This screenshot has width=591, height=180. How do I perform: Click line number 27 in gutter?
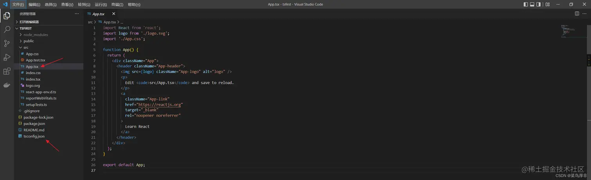[93, 171]
